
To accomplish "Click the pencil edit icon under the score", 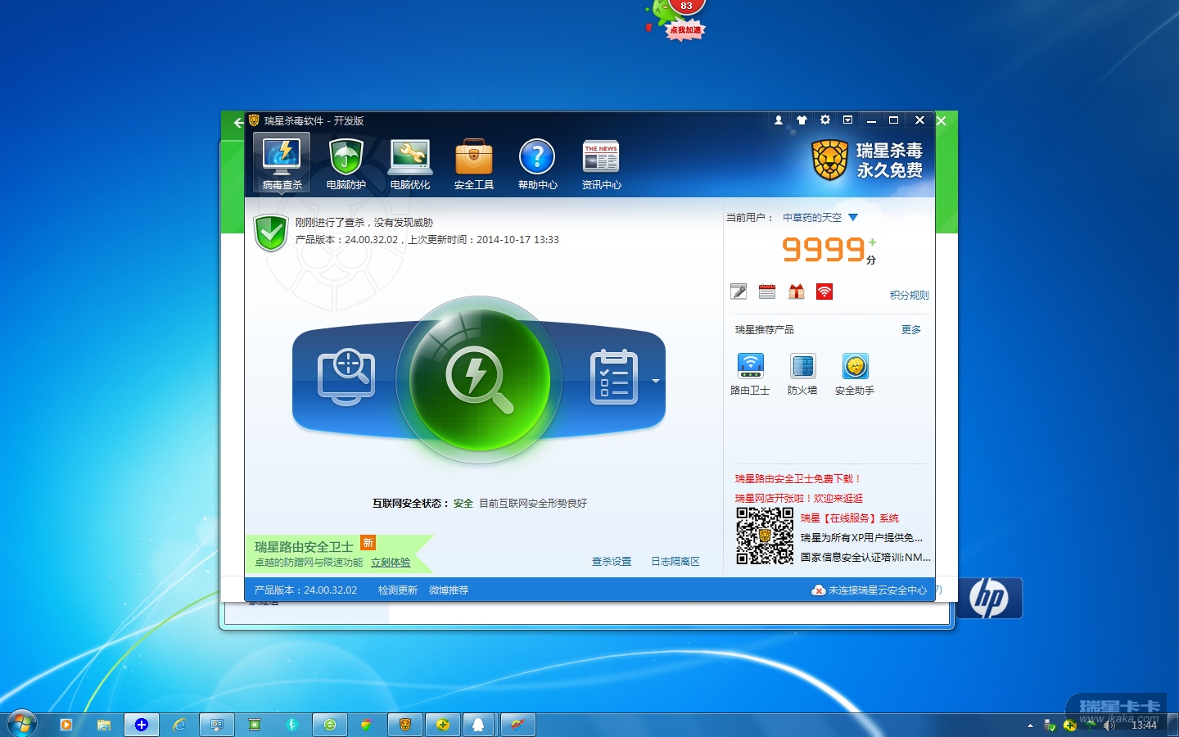I will click(x=739, y=292).
